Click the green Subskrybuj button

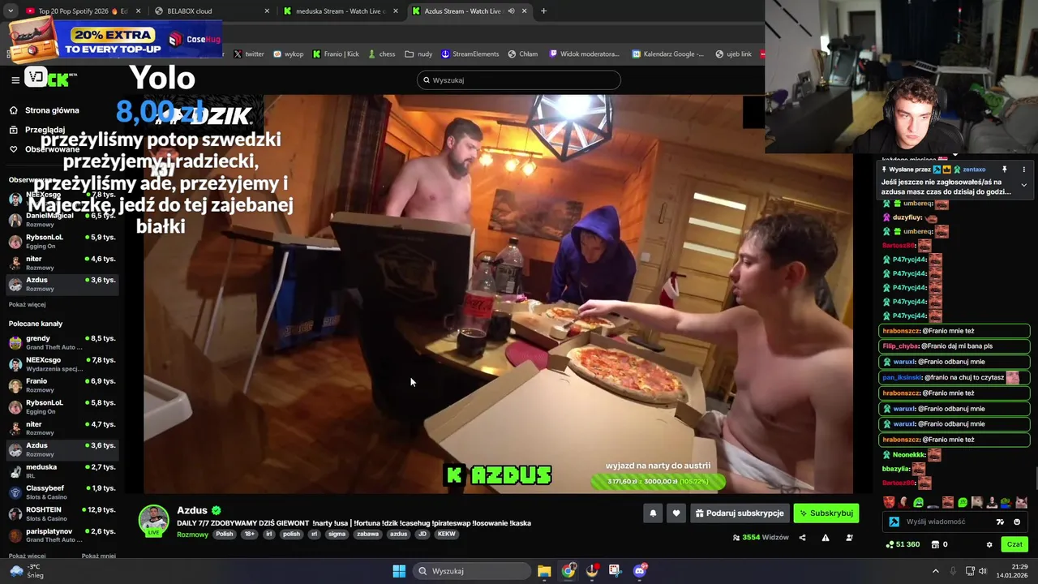[x=826, y=513]
